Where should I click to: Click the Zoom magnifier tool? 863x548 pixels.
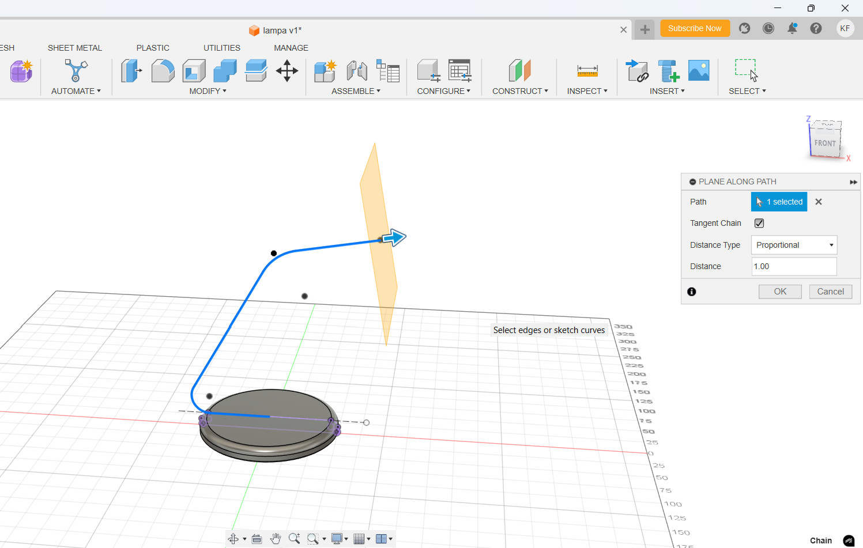tap(295, 539)
